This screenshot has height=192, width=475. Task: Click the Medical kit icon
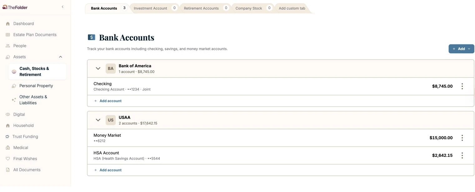coord(8,148)
